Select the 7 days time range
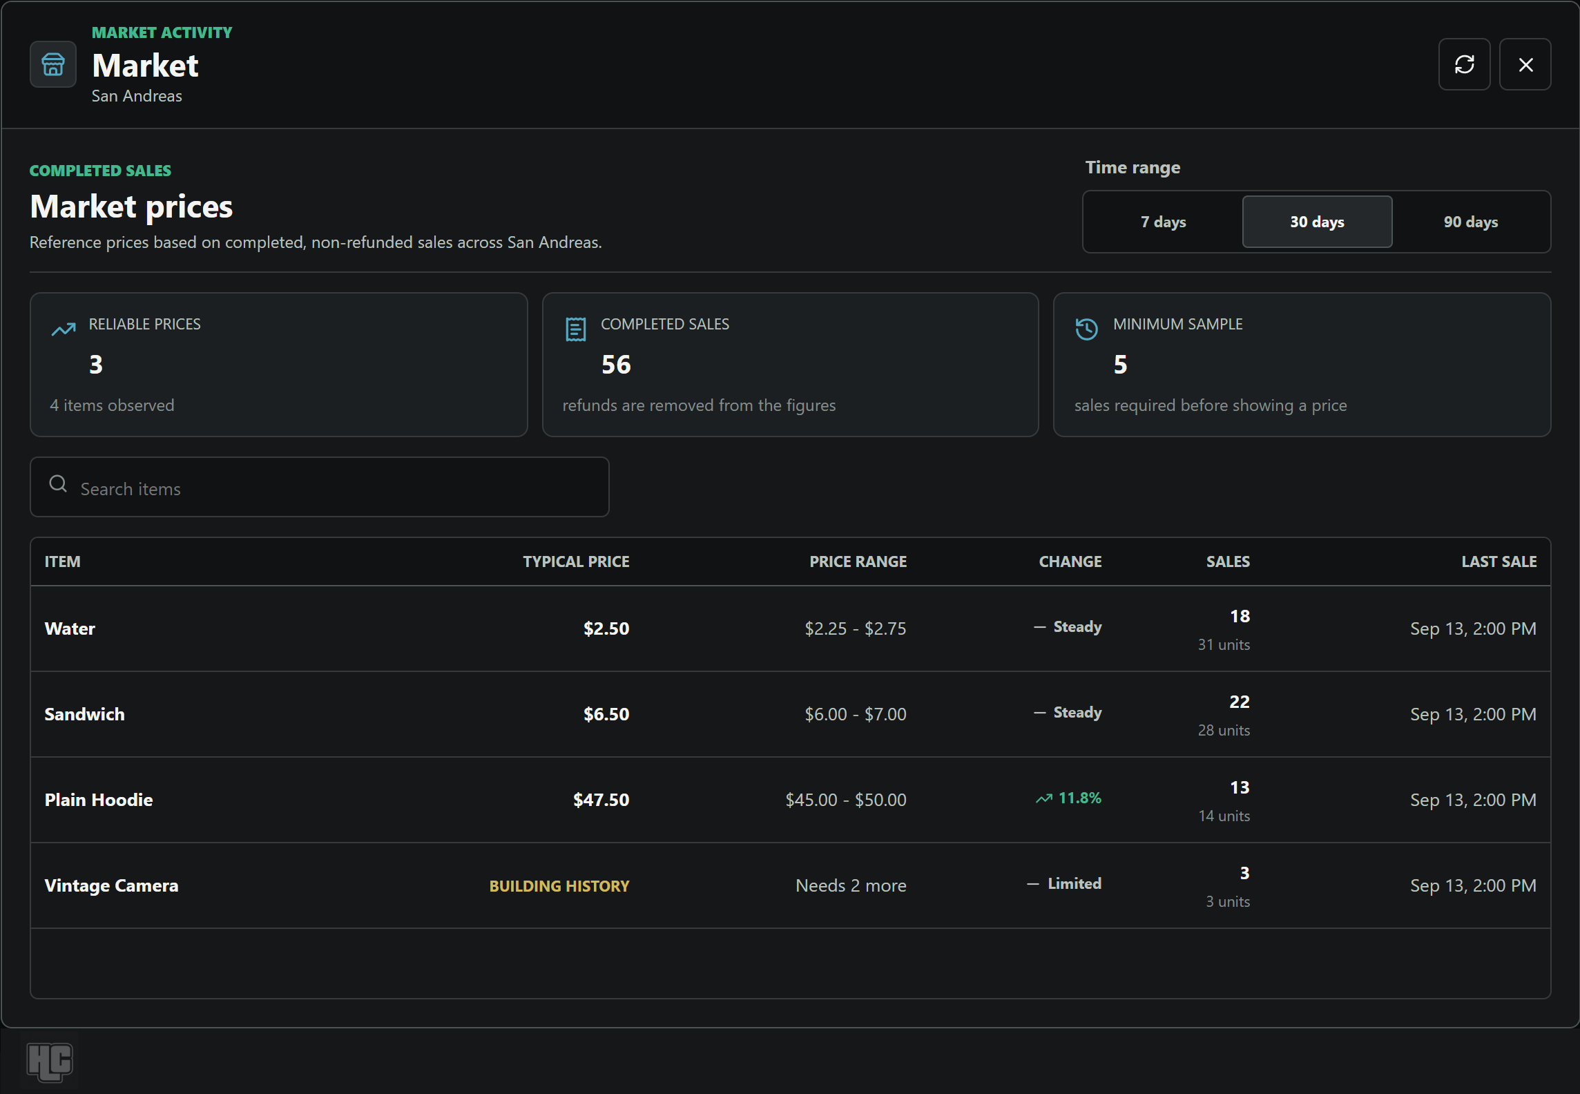 (x=1164, y=222)
